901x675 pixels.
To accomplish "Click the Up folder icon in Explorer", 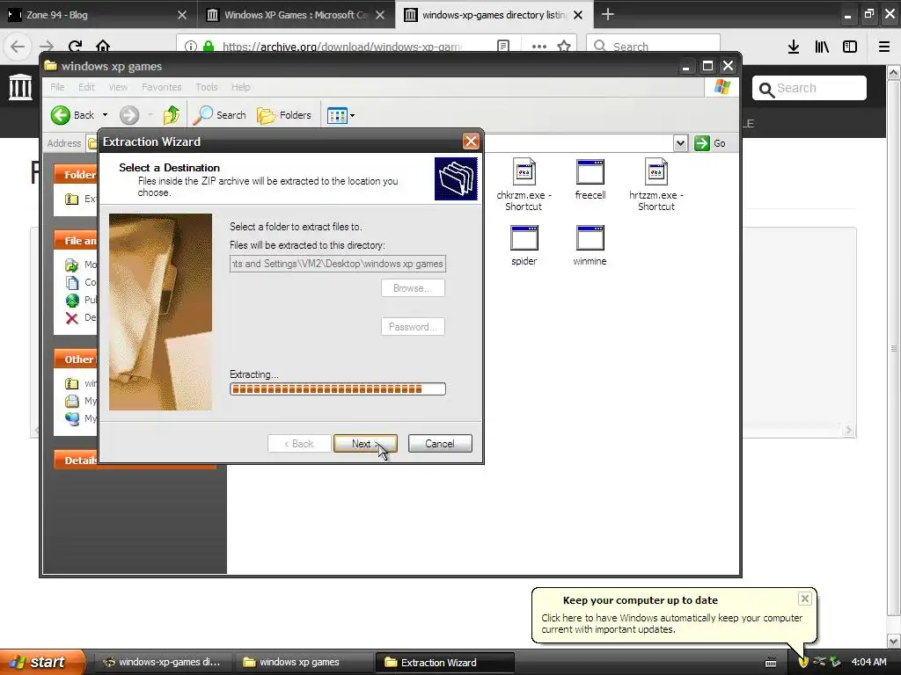I will click(172, 115).
